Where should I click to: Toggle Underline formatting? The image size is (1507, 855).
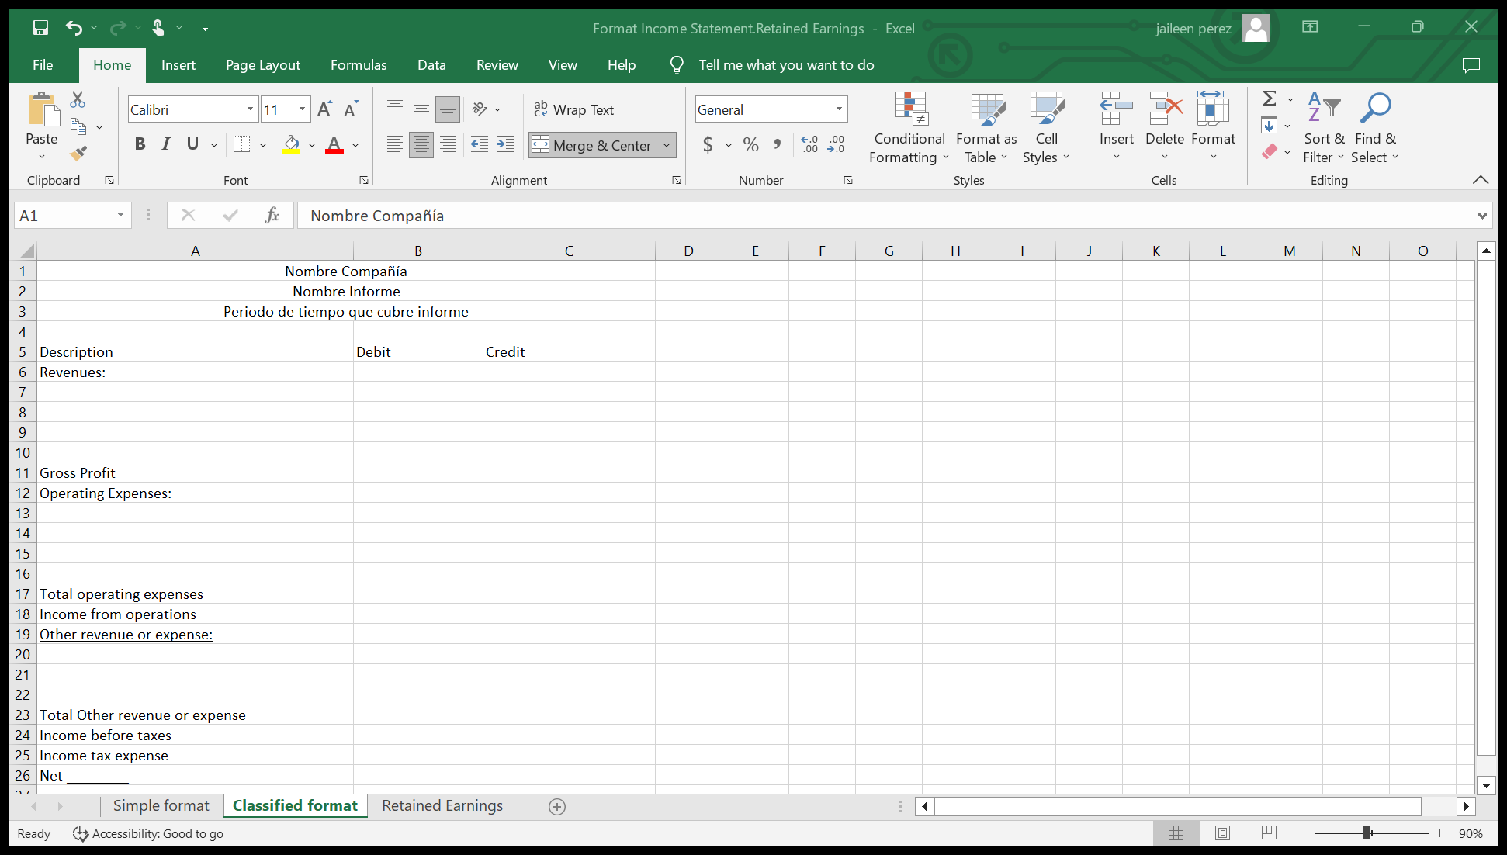[191, 144]
